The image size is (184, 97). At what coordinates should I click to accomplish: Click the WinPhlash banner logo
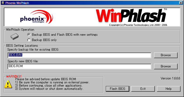pyautogui.click(x=132, y=16)
